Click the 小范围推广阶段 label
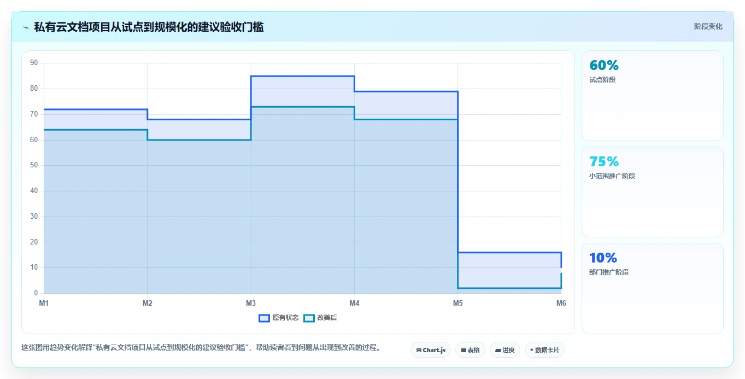 click(612, 176)
